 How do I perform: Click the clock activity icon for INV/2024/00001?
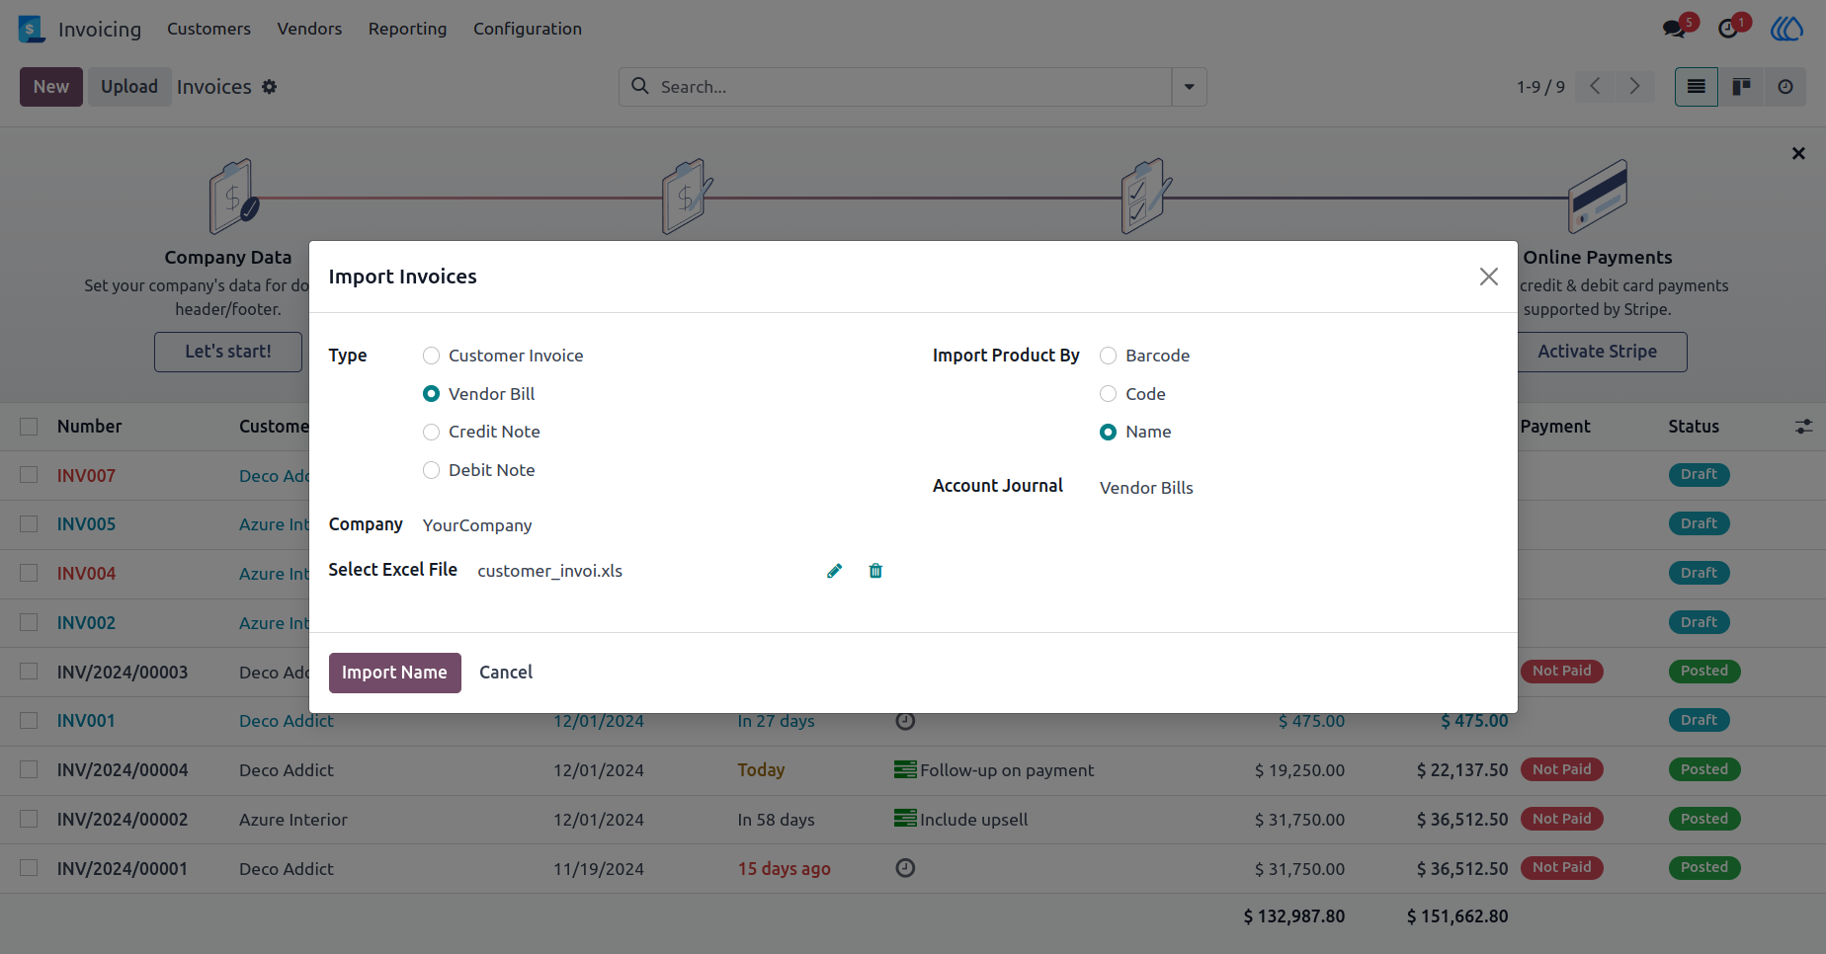pyautogui.click(x=905, y=868)
